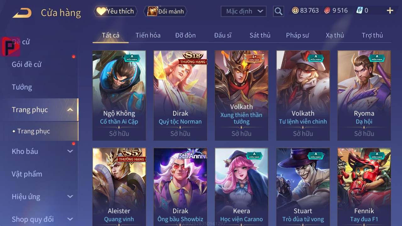Click the blue voucher ticket icon
This screenshot has height=226, width=402.
[x=359, y=10]
